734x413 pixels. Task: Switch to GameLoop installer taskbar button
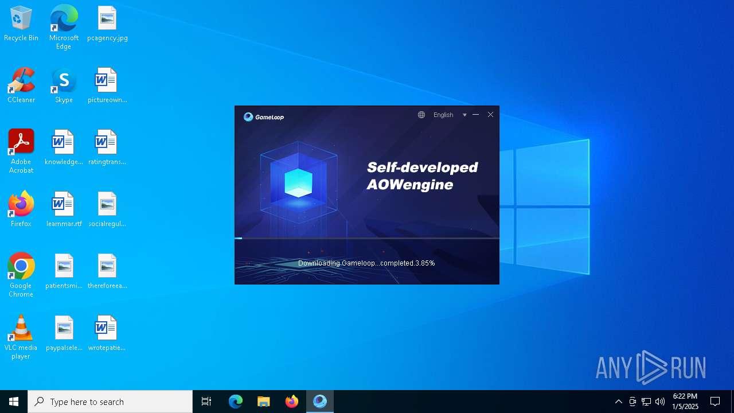pyautogui.click(x=320, y=402)
